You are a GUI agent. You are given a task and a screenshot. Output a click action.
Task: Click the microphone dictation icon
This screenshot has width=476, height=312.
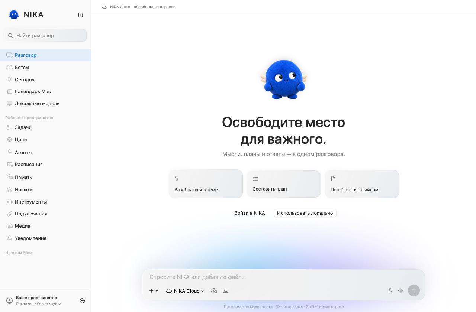tap(390, 291)
